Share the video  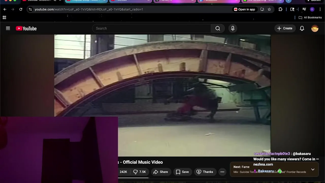click(x=161, y=172)
